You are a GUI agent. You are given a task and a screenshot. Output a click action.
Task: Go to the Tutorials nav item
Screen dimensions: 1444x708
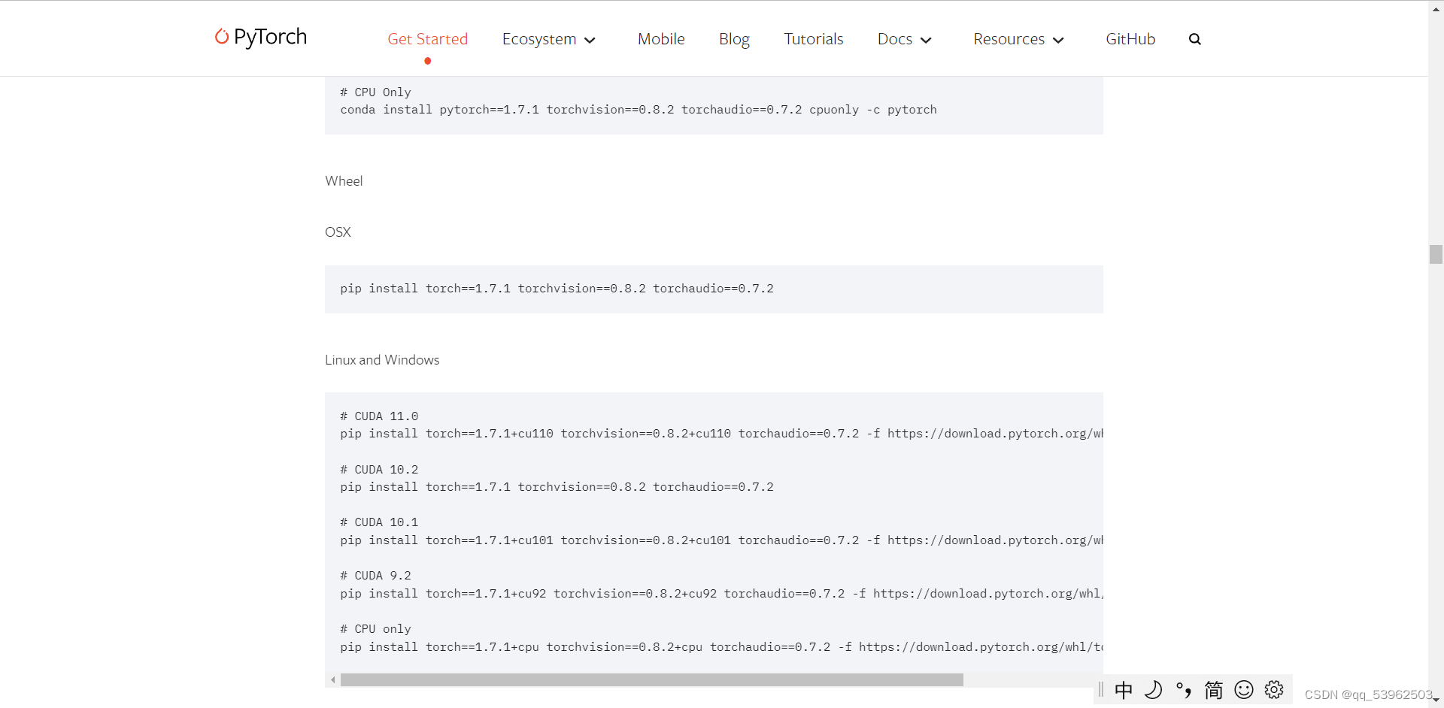coord(813,39)
